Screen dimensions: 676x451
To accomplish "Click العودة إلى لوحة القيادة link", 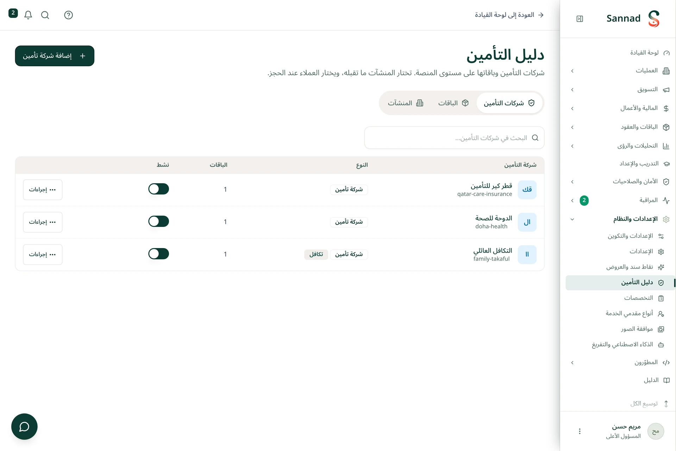I will coord(509,15).
